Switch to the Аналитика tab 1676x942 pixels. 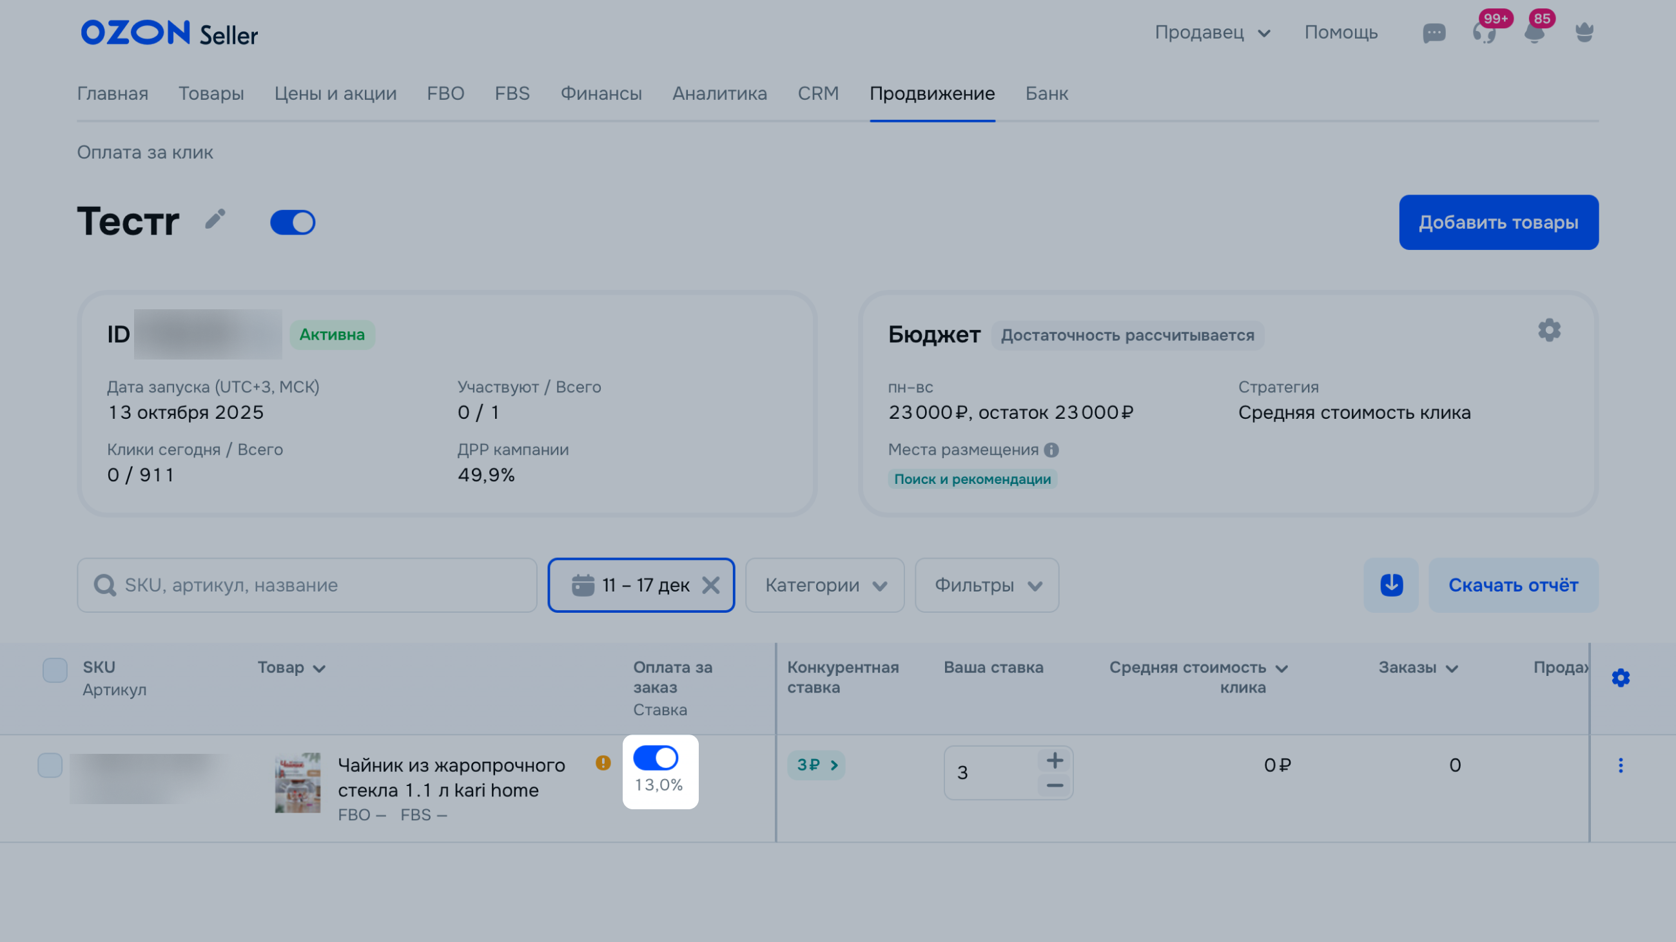click(719, 93)
